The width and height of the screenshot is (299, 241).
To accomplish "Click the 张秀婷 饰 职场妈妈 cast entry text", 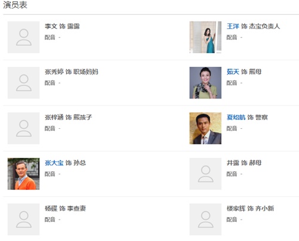I will click(72, 72).
